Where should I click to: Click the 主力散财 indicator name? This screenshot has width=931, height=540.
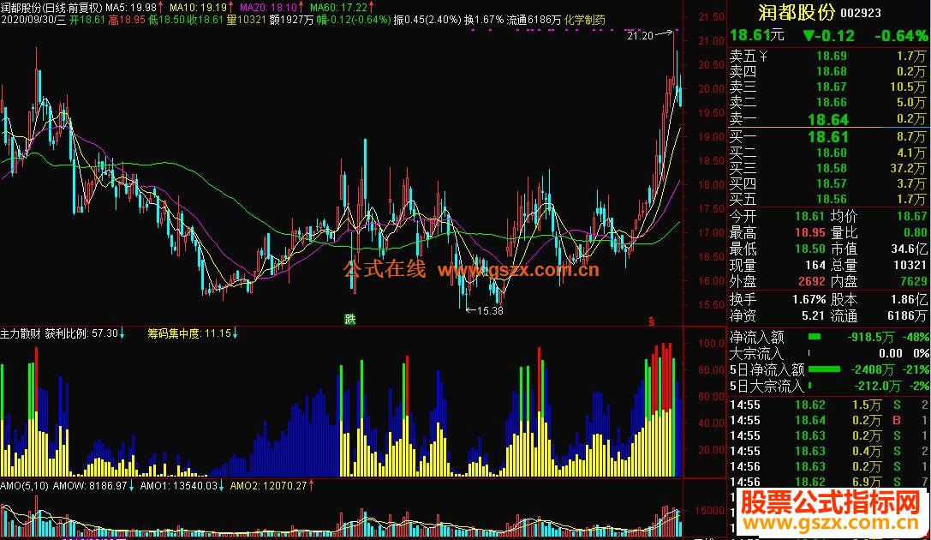[x=21, y=333]
